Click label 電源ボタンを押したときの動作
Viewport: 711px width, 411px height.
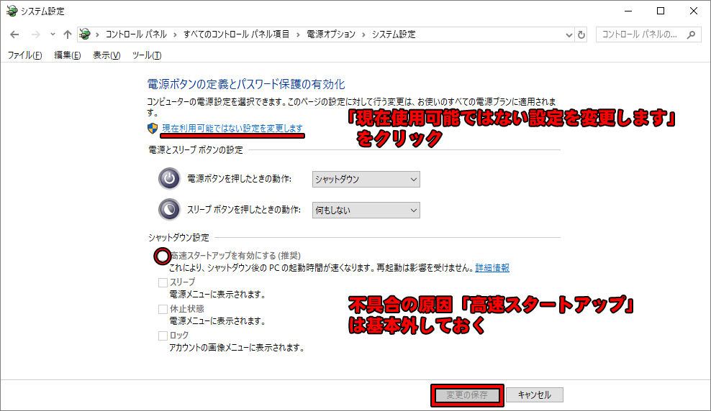[240, 179]
